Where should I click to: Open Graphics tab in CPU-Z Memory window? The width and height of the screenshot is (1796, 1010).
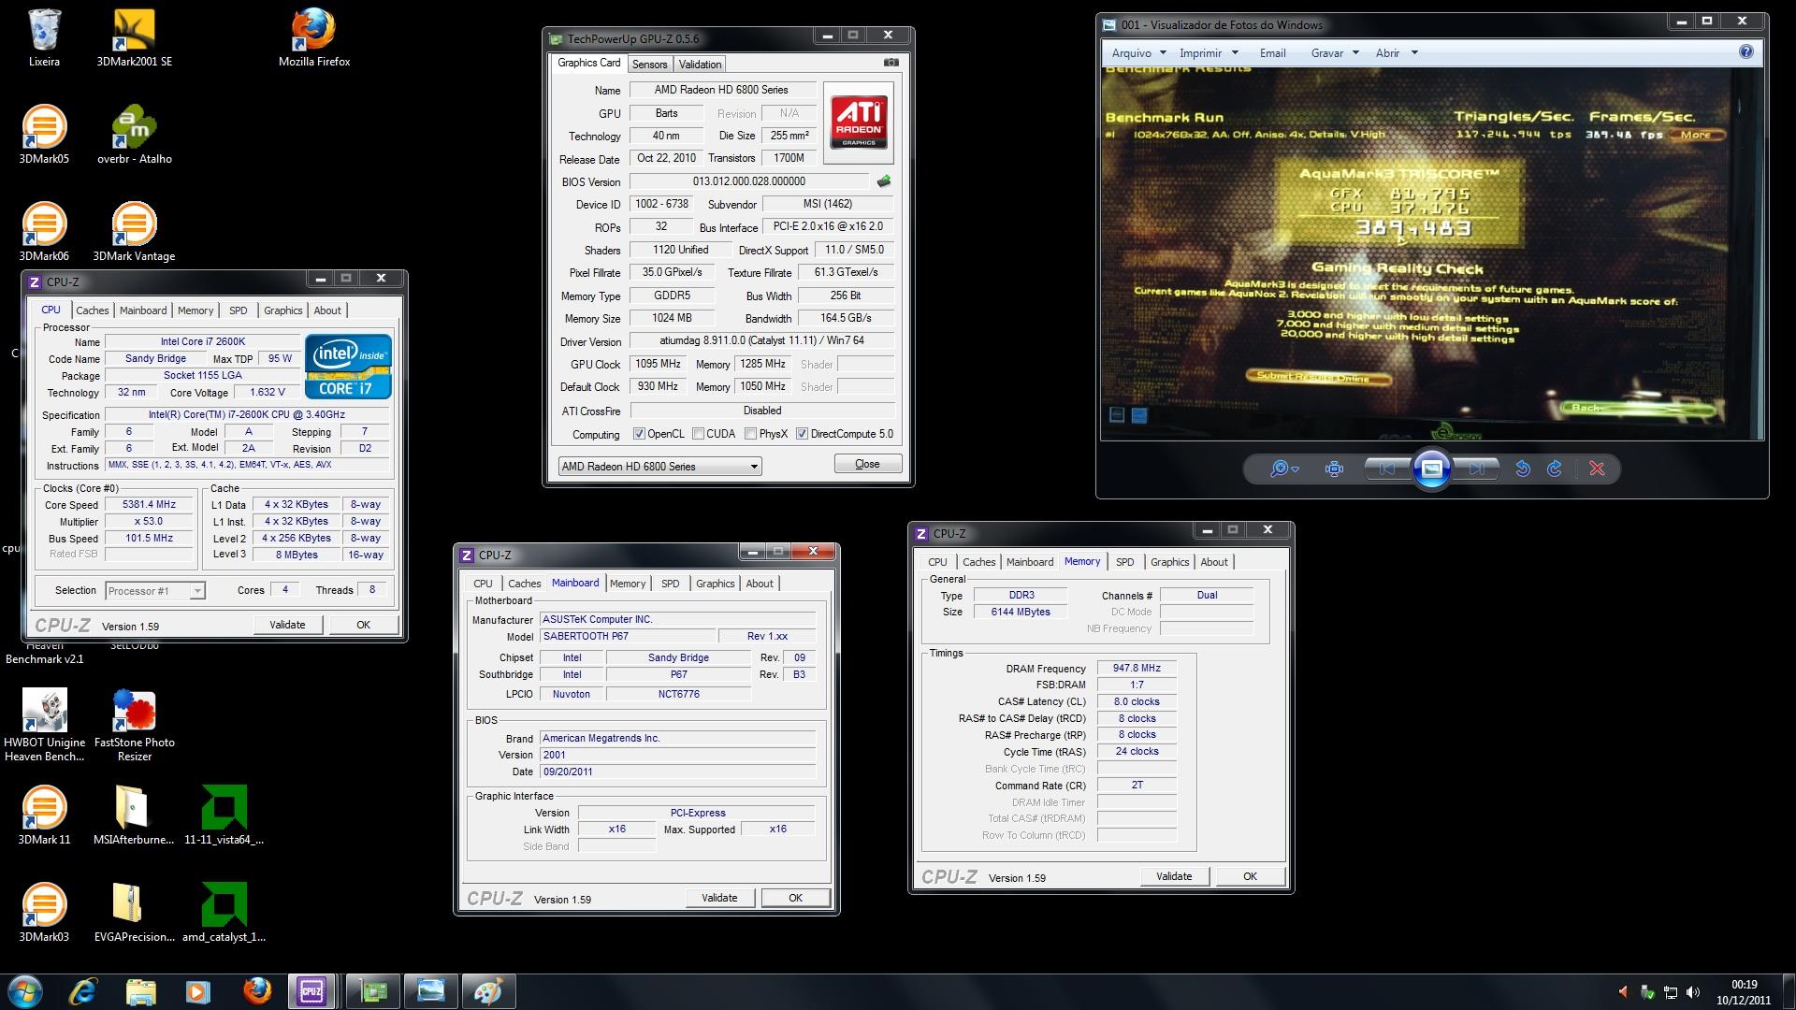[x=1169, y=562]
